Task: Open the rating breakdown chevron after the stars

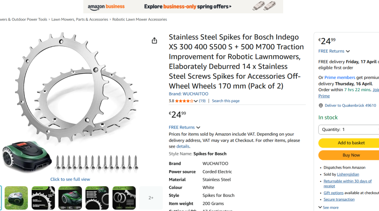Action: coord(196,101)
